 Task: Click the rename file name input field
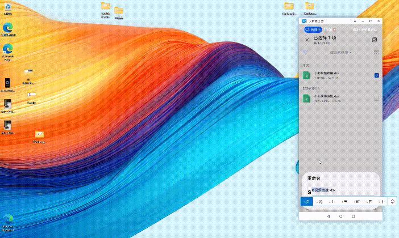coord(341,190)
